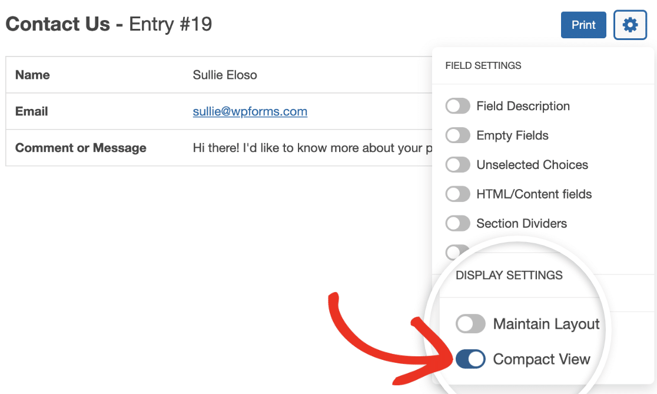Click the Contact Us - Entry #19 title
Image resolution: width=657 pixels, height=394 pixels.
tap(109, 24)
